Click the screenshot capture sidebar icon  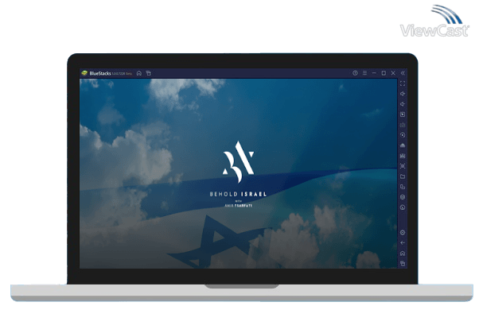click(403, 166)
